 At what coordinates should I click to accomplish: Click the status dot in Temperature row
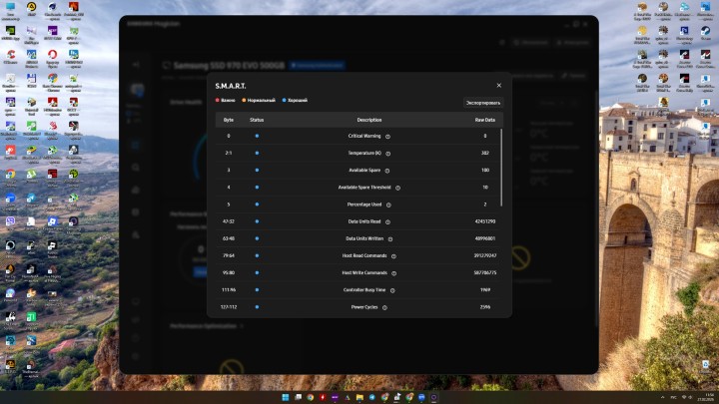257,153
